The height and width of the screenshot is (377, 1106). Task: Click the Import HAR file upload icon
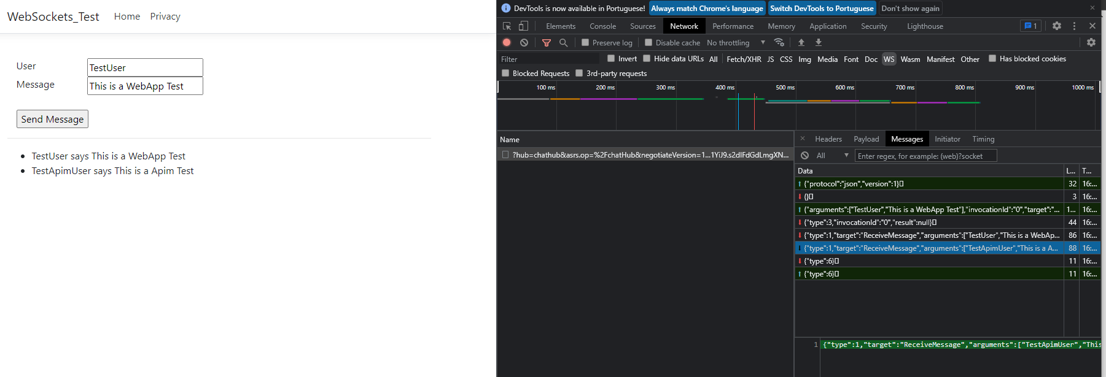(801, 42)
